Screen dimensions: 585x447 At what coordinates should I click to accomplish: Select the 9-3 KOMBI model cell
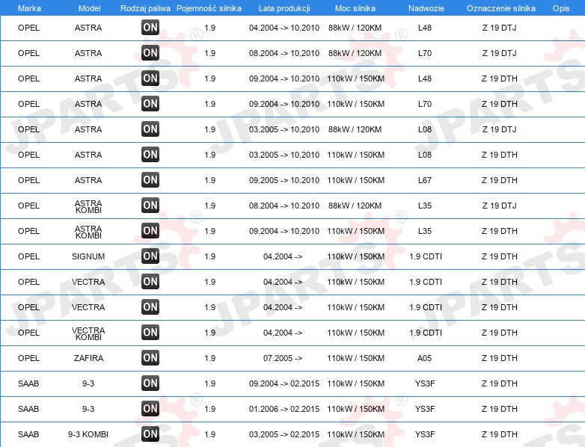coord(88,434)
